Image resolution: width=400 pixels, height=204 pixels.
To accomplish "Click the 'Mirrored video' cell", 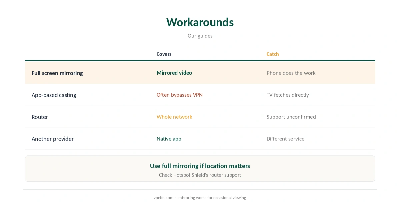I will pos(174,73).
